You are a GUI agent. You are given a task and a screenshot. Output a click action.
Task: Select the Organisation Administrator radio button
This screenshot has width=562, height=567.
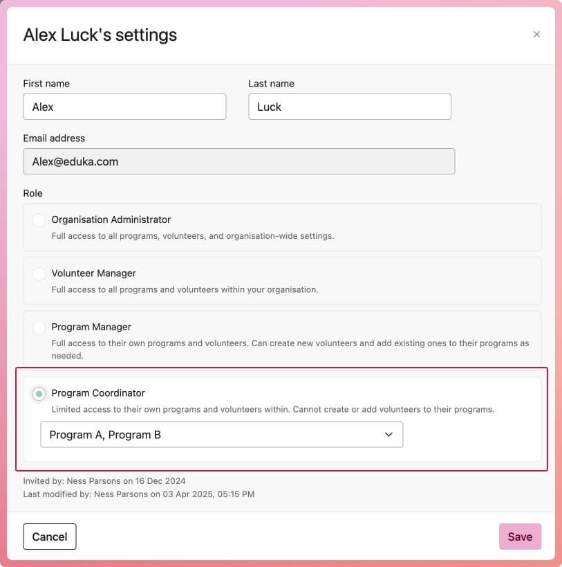tap(39, 220)
